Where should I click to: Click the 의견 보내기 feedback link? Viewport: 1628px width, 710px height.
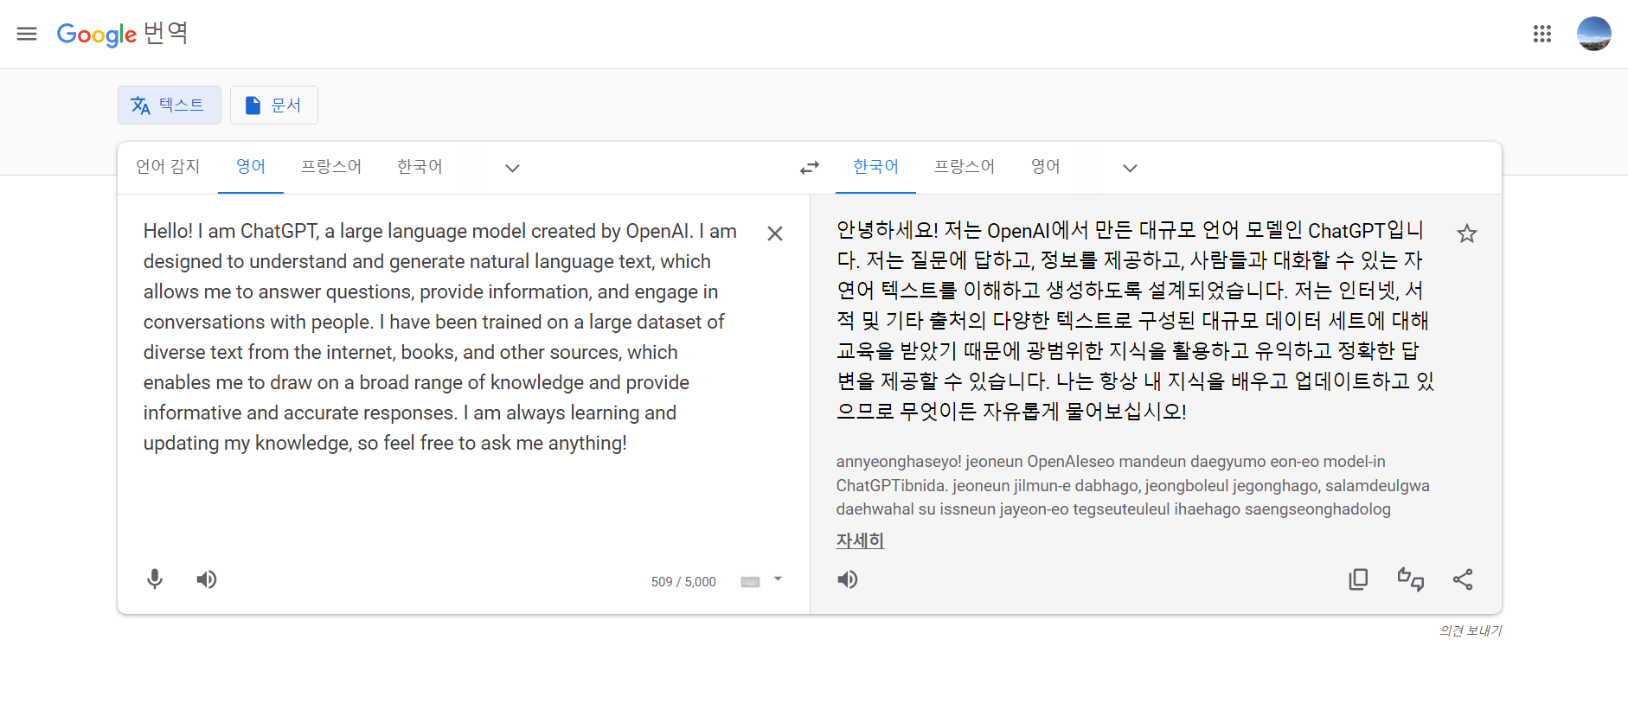pos(1471,630)
